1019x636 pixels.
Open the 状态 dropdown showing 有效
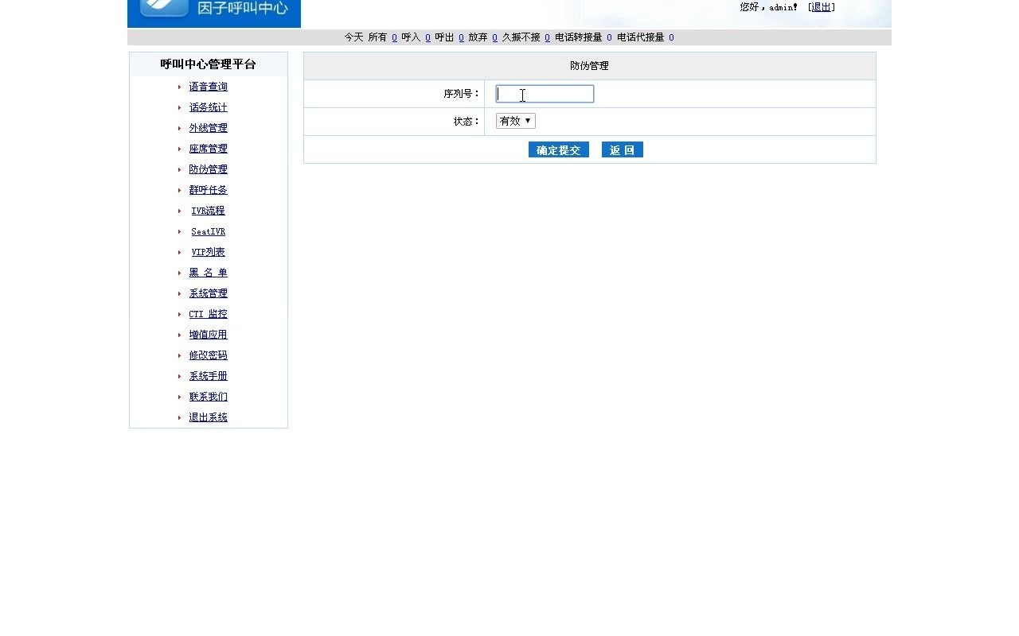[x=515, y=121]
